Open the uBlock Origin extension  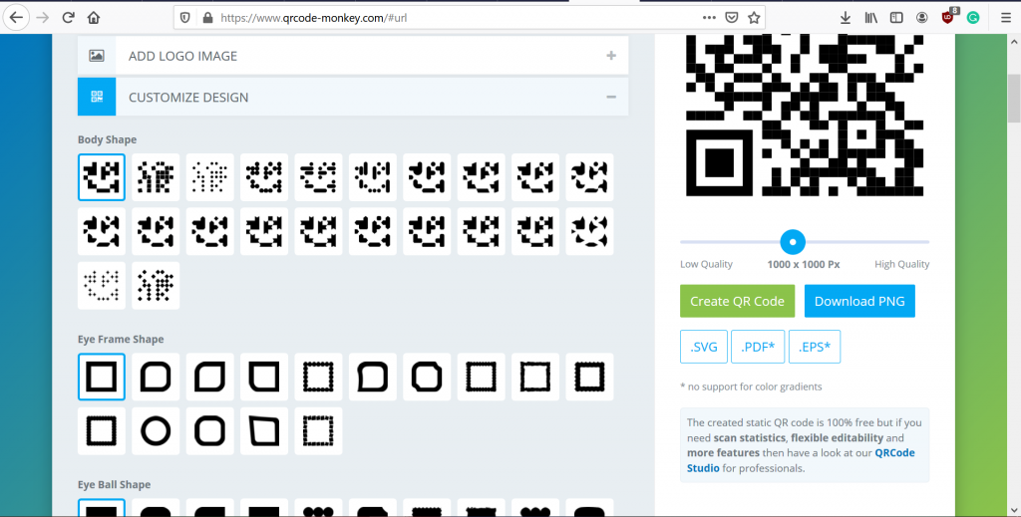[x=949, y=17]
